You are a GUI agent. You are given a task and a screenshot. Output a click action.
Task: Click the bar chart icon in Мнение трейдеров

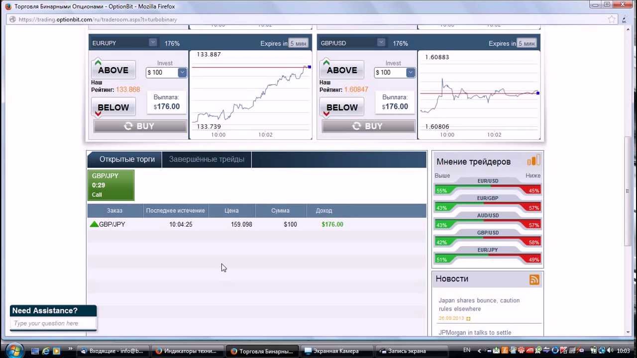pyautogui.click(x=533, y=160)
